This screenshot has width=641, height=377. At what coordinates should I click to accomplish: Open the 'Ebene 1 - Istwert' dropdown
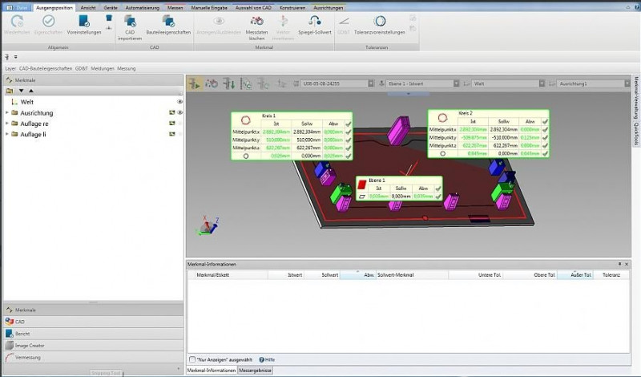click(456, 83)
